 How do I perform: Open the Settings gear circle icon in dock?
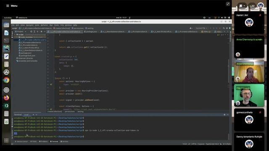pyautogui.click(x=6, y=90)
